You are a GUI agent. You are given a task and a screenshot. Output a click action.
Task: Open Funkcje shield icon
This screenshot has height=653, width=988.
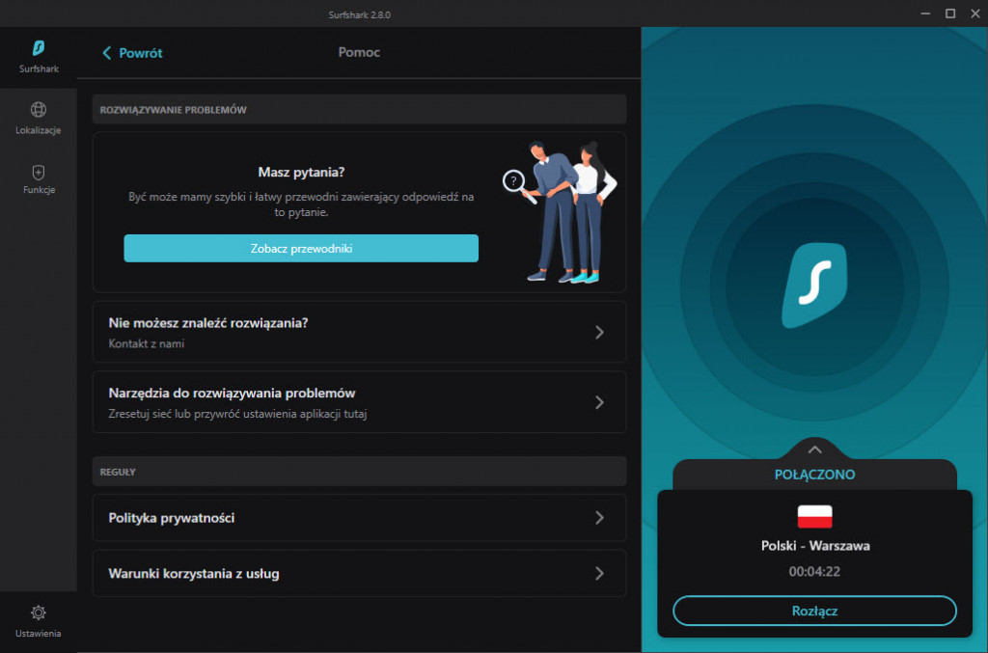coord(39,172)
